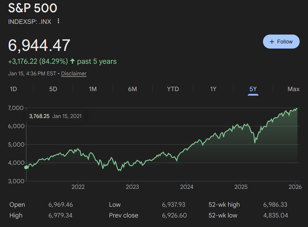
Task: Click the 2024 label on chart axis
Action: [187, 187]
